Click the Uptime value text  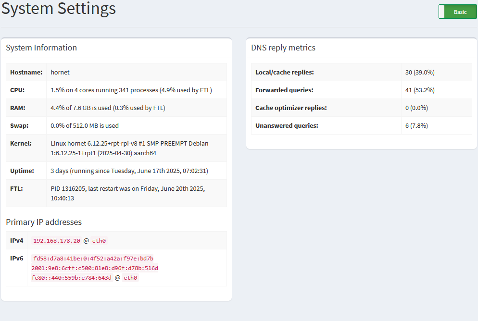pos(129,171)
